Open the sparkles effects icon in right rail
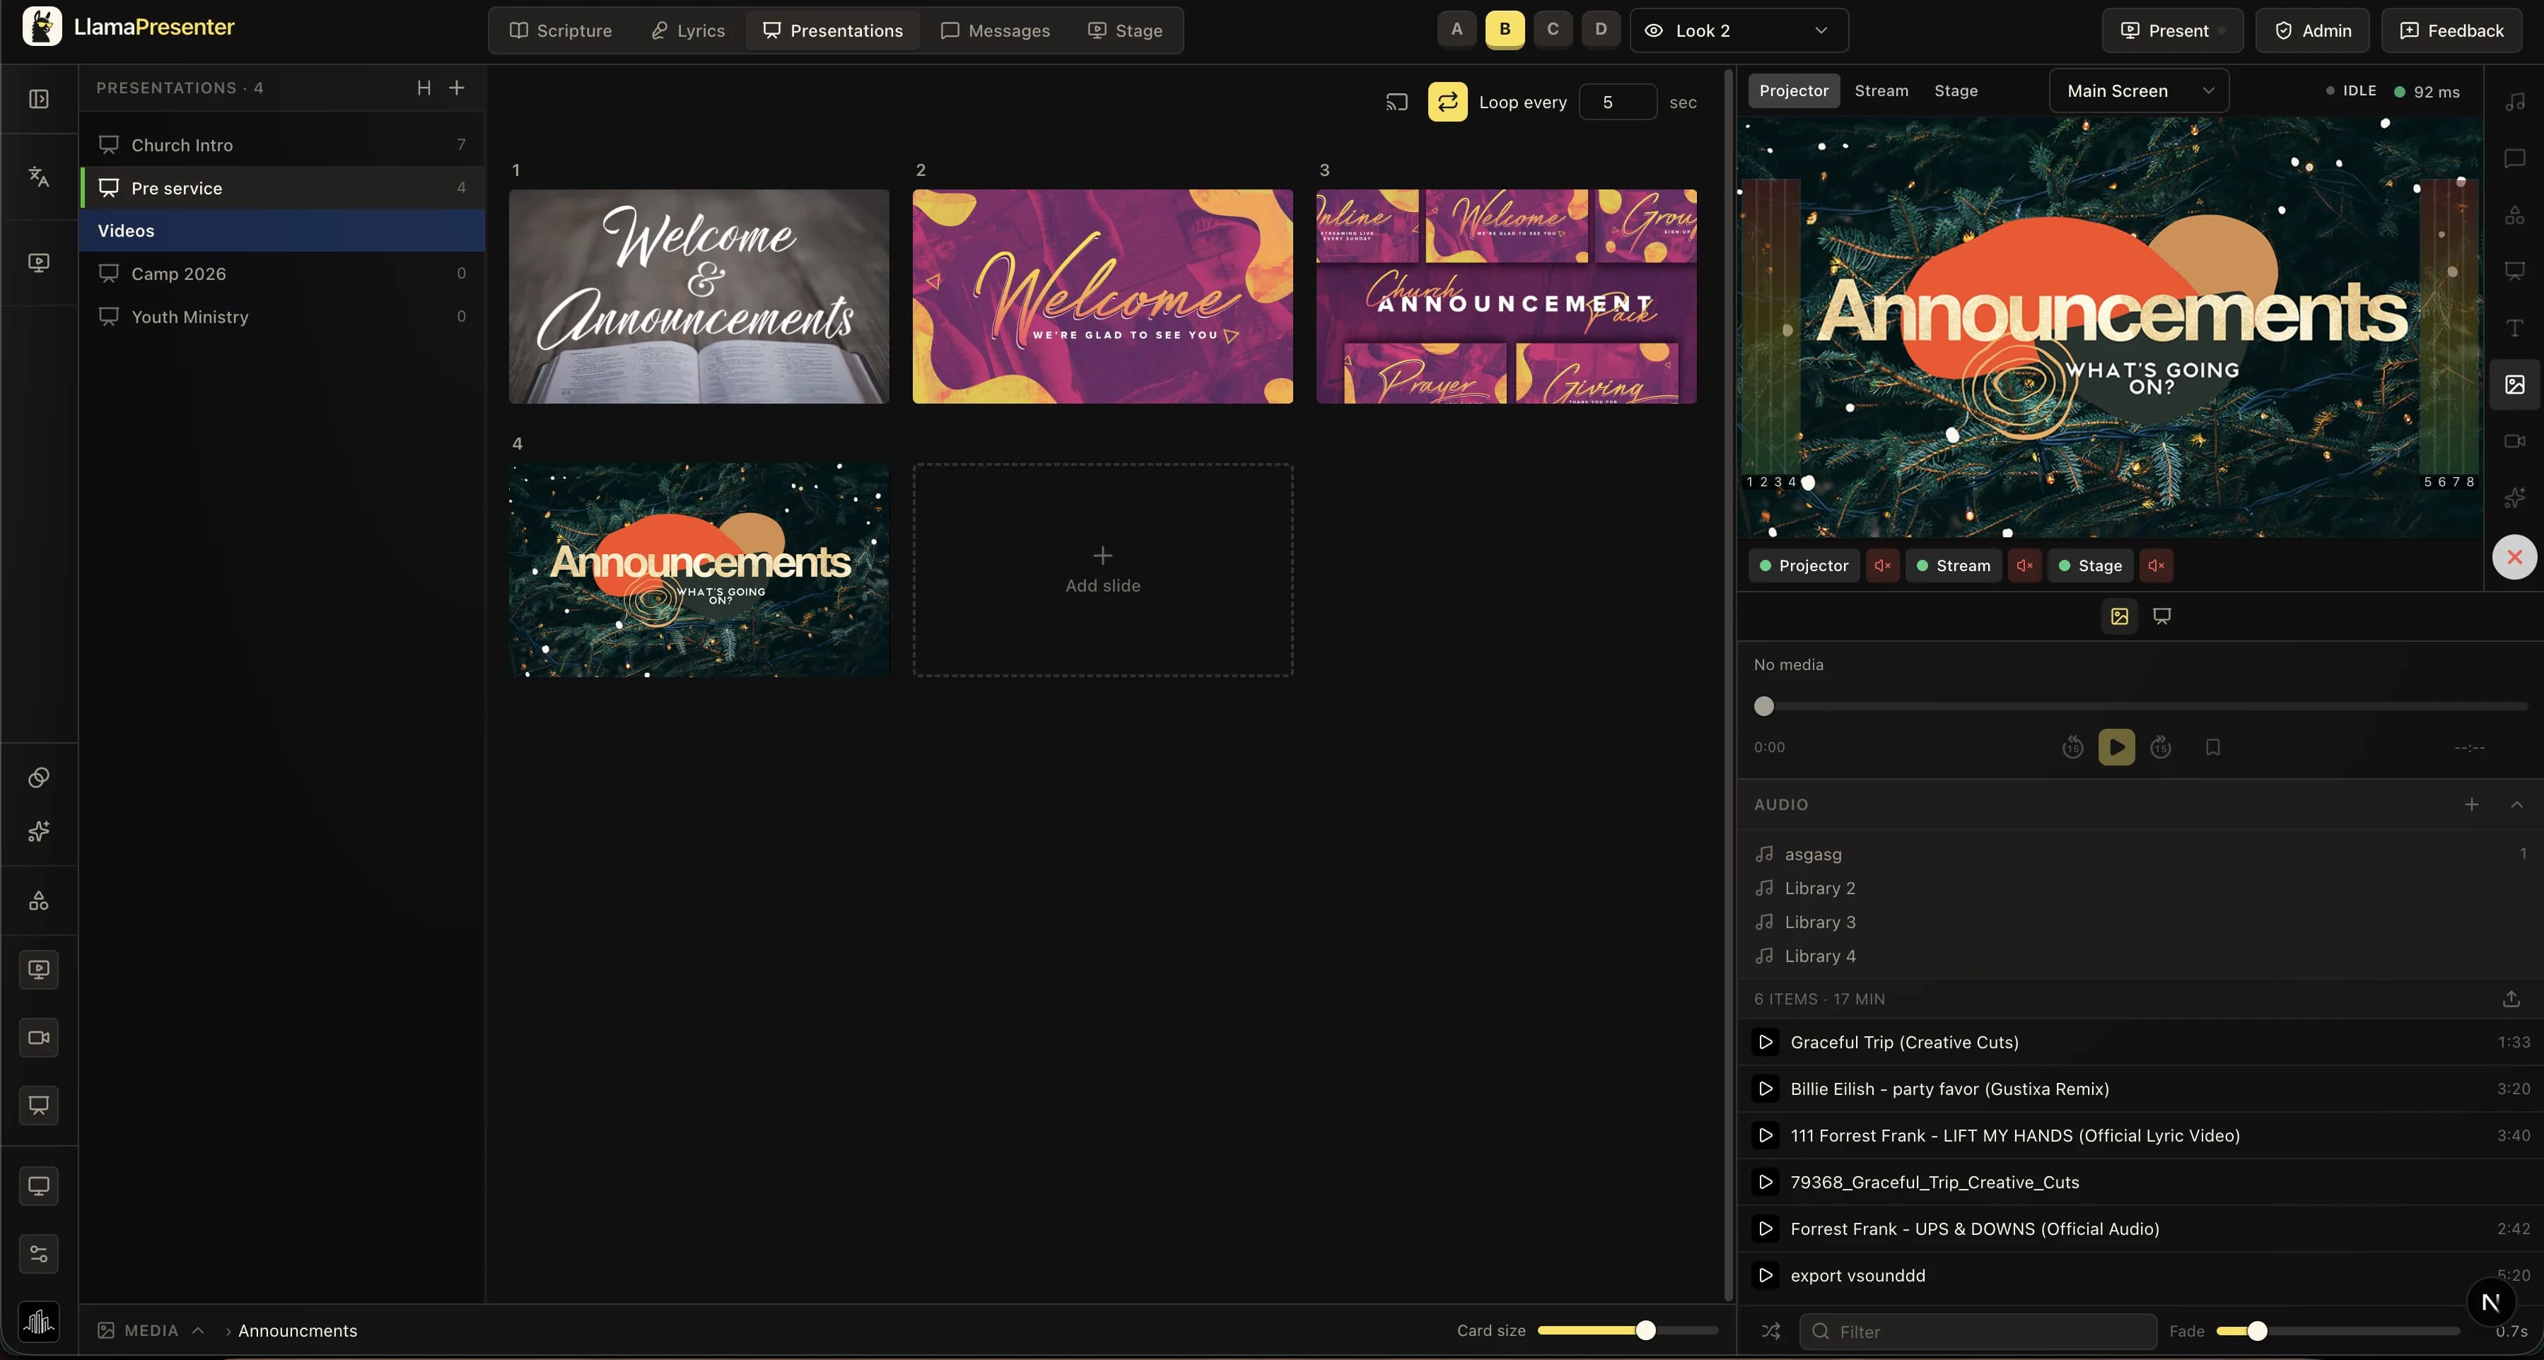Viewport: 2544px width, 1360px height. 2514,498
